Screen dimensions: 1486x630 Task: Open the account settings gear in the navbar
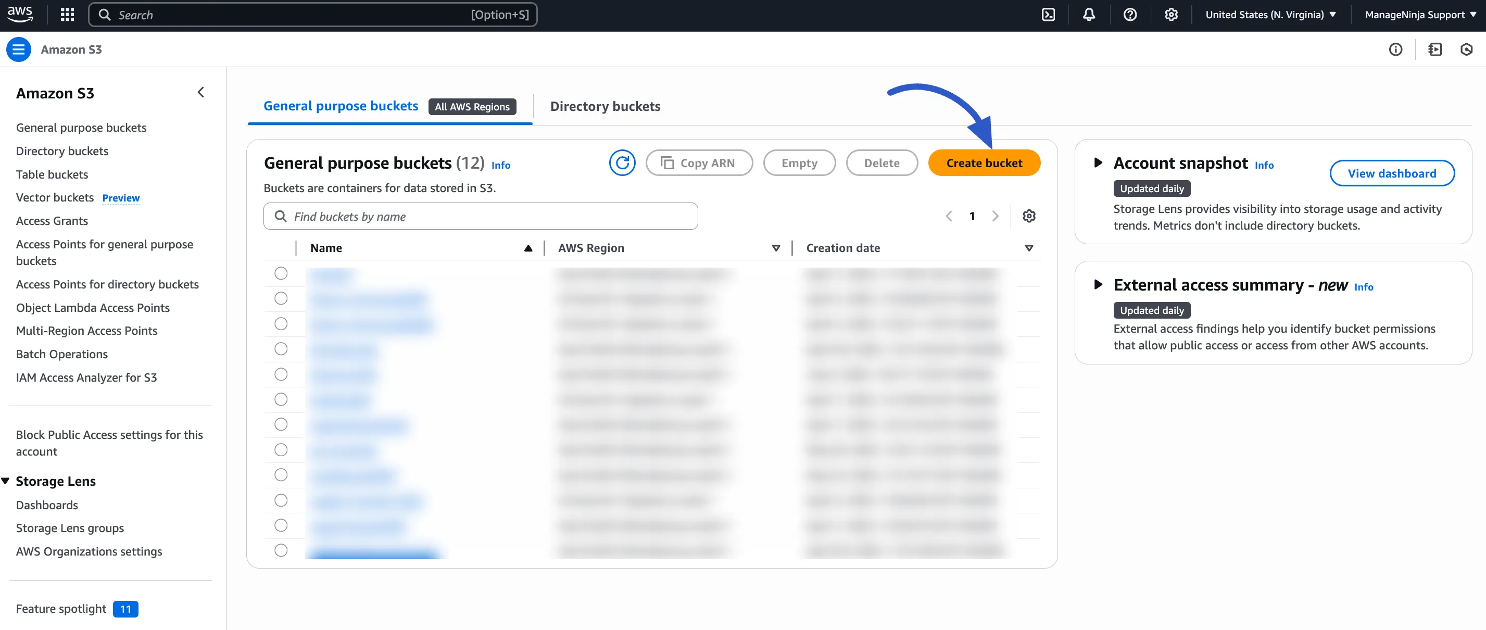(1171, 15)
